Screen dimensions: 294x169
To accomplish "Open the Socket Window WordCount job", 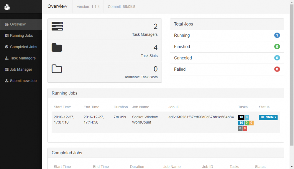I will coord(145,119).
